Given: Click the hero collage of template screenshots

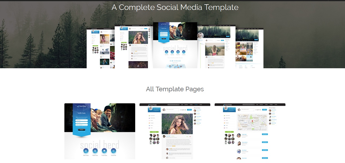Looking at the screenshot, I should click(175, 45).
